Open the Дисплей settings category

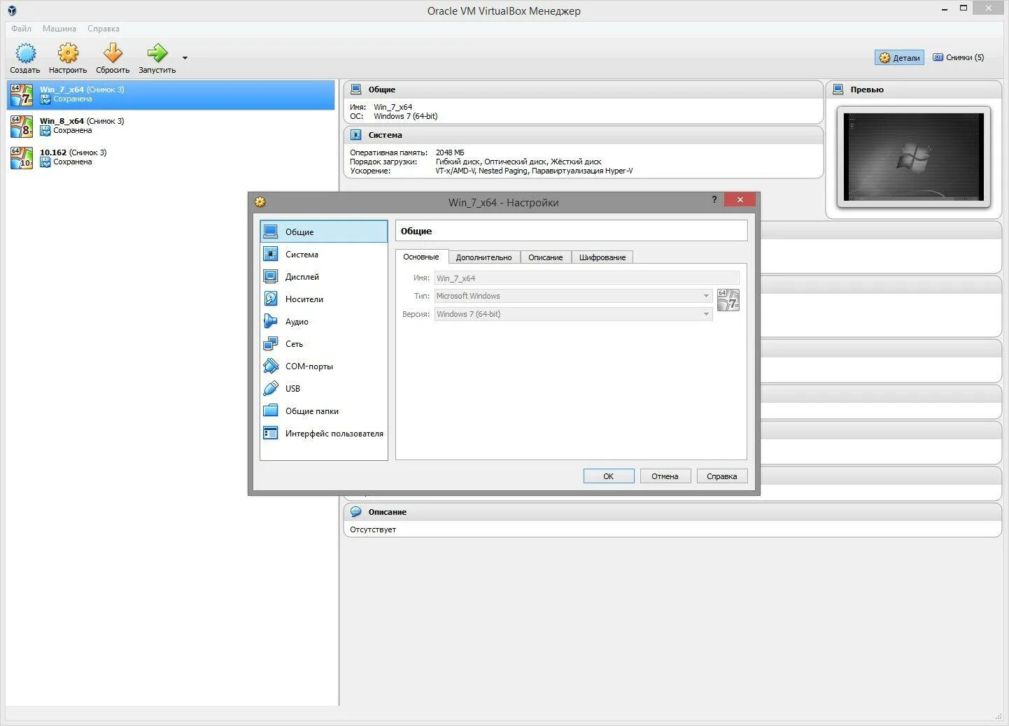324,277
